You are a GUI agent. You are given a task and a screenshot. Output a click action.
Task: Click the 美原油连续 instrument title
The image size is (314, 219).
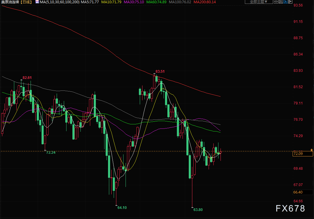(x=10, y=2)
